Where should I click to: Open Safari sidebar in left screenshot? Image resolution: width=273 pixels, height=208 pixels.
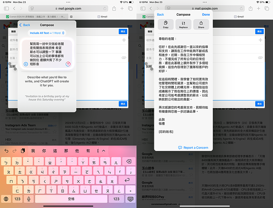coord(6,9)
